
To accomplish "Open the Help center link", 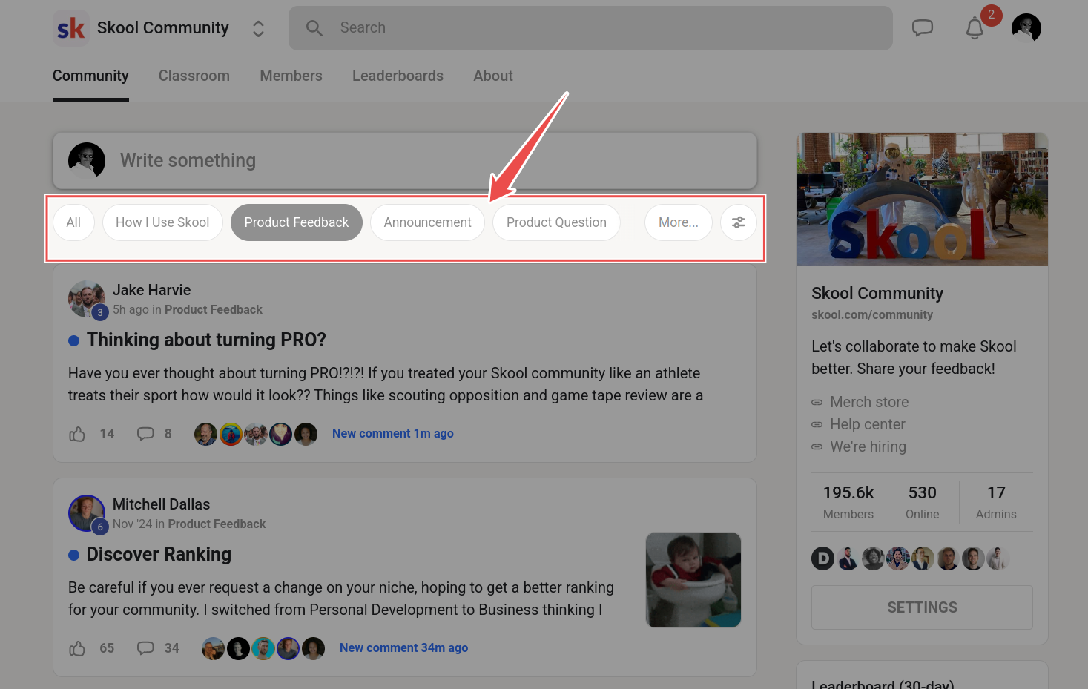I will pyautogui.click(x=868, y=424).
